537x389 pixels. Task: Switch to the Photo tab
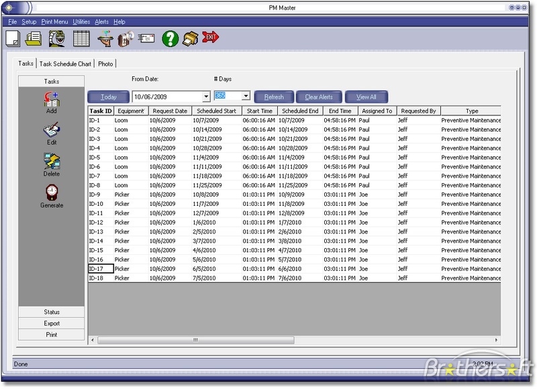[x=105, y=64]
